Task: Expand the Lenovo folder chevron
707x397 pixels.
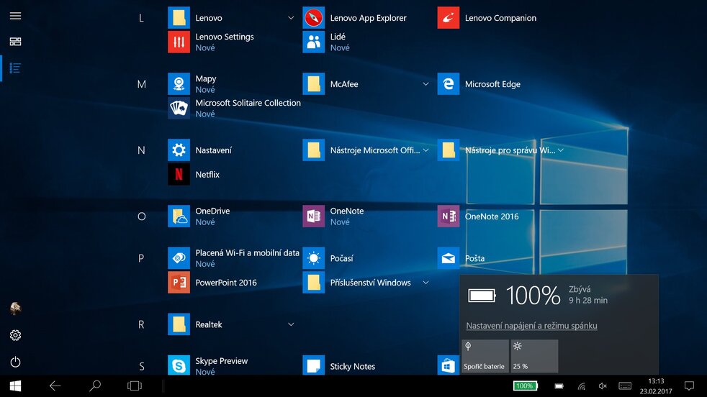Action: click(x=291, y=18)
